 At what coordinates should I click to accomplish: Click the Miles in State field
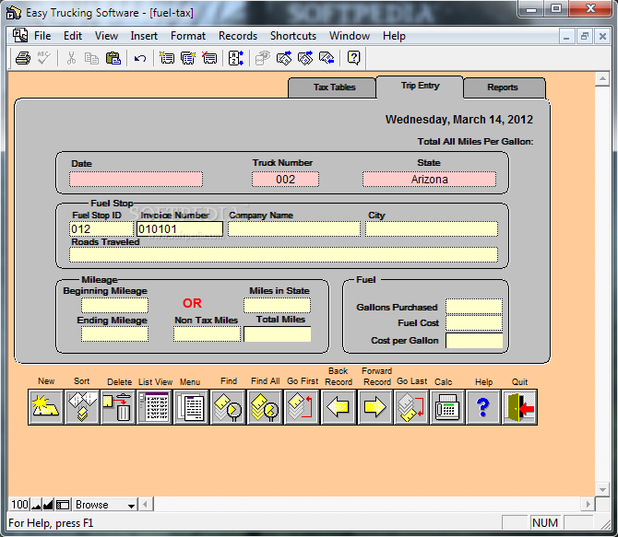tap(277, 305)
